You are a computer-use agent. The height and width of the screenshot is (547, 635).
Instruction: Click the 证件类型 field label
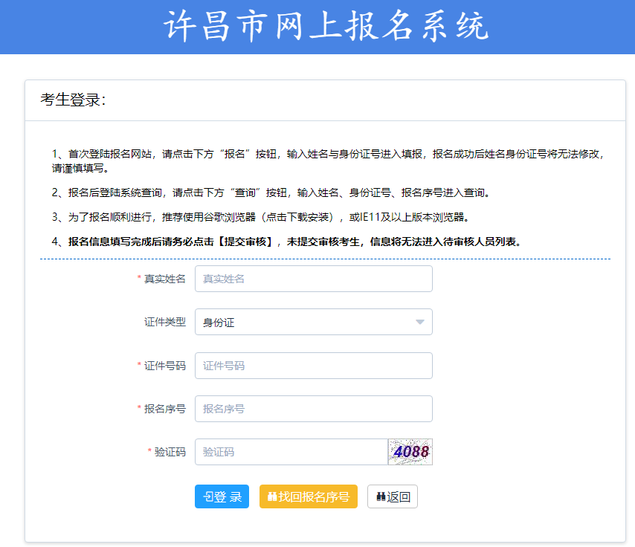point(164,322)
